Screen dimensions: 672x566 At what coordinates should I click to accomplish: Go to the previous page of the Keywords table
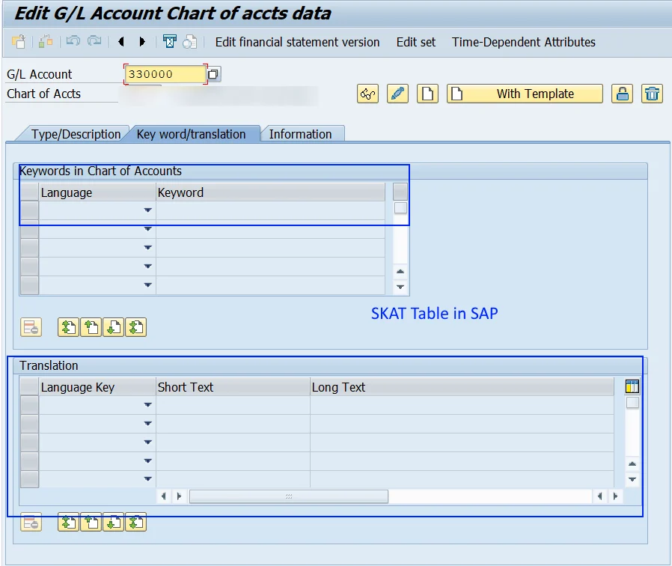click(x=91, y=328)
